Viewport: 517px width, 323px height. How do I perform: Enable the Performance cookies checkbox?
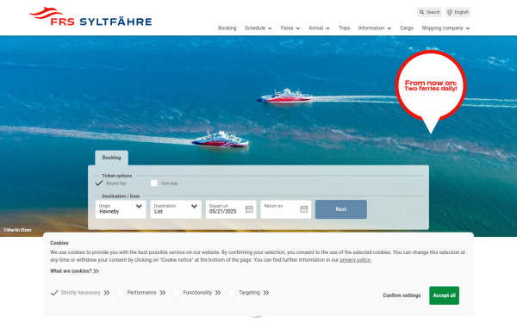121,293
